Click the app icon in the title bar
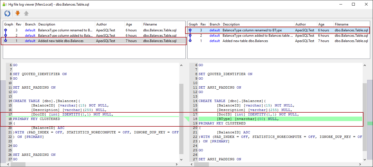The height and width of the screenshot is (167, 373). [x=4, y=4]
